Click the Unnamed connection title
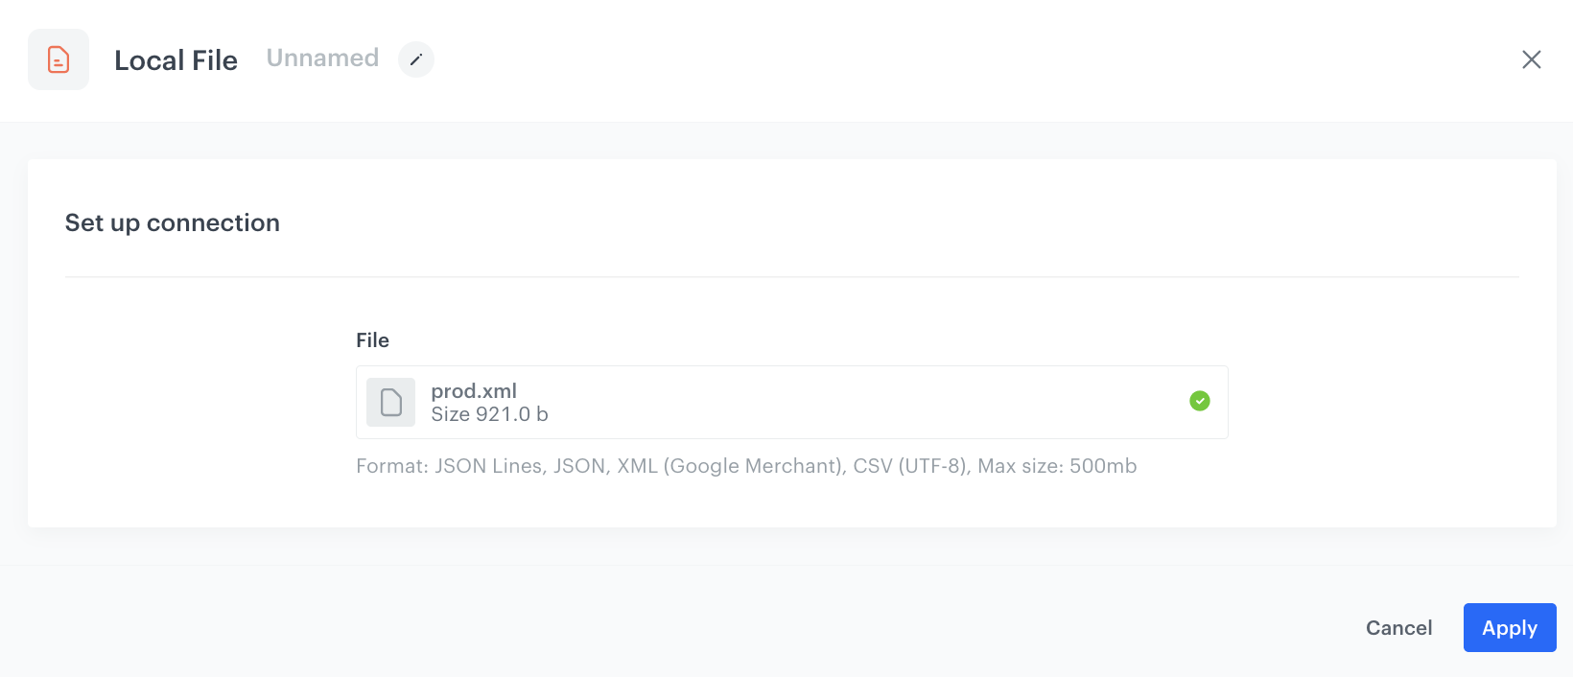 click(322, 58)
